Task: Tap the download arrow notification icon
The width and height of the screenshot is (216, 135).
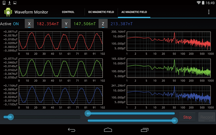Action: (x=9, y=3)
